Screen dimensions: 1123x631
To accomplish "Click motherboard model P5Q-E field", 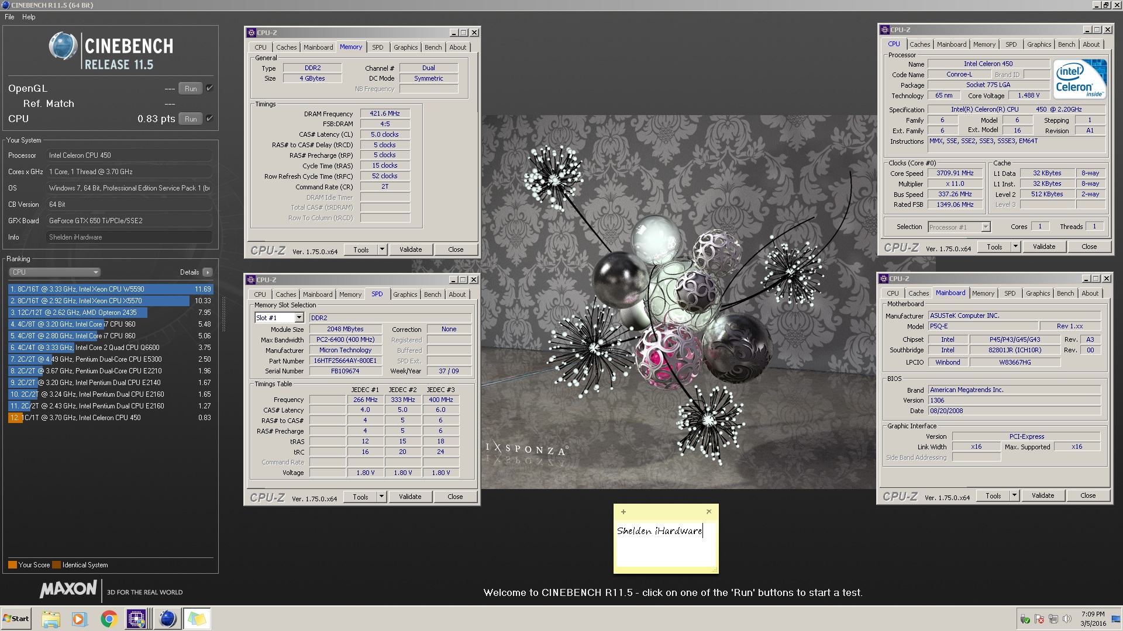I will tap(983, 327).
